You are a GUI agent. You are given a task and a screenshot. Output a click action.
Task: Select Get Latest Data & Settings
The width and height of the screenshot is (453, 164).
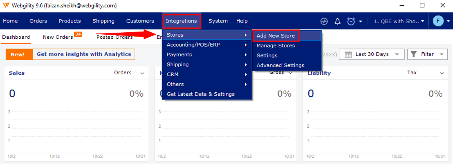(207, 94)
